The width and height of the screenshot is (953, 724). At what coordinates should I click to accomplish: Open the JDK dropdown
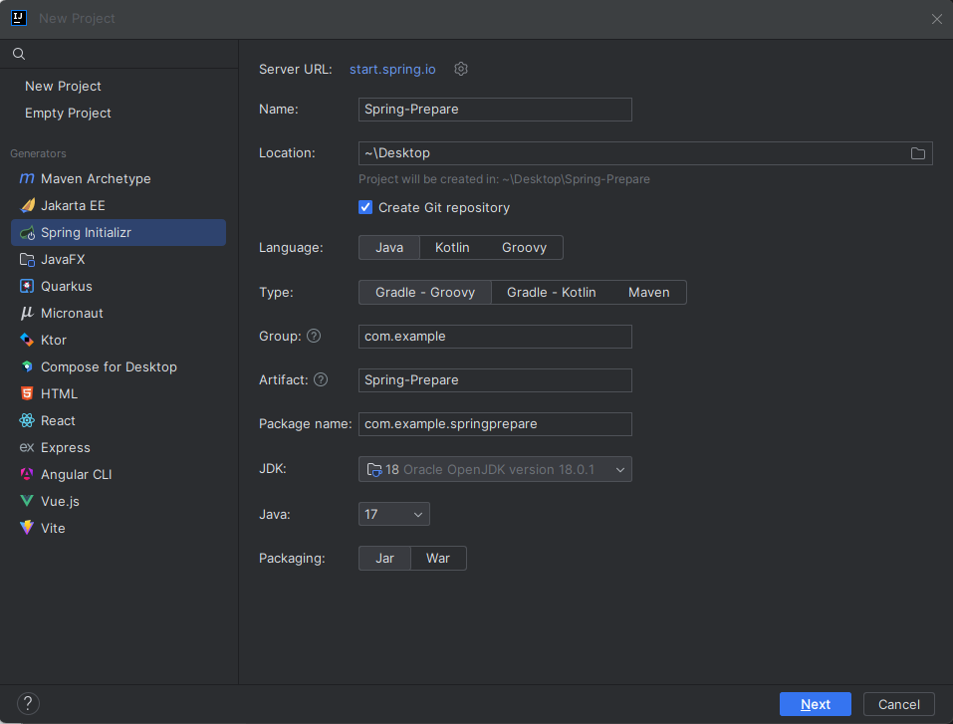[495, 469]
